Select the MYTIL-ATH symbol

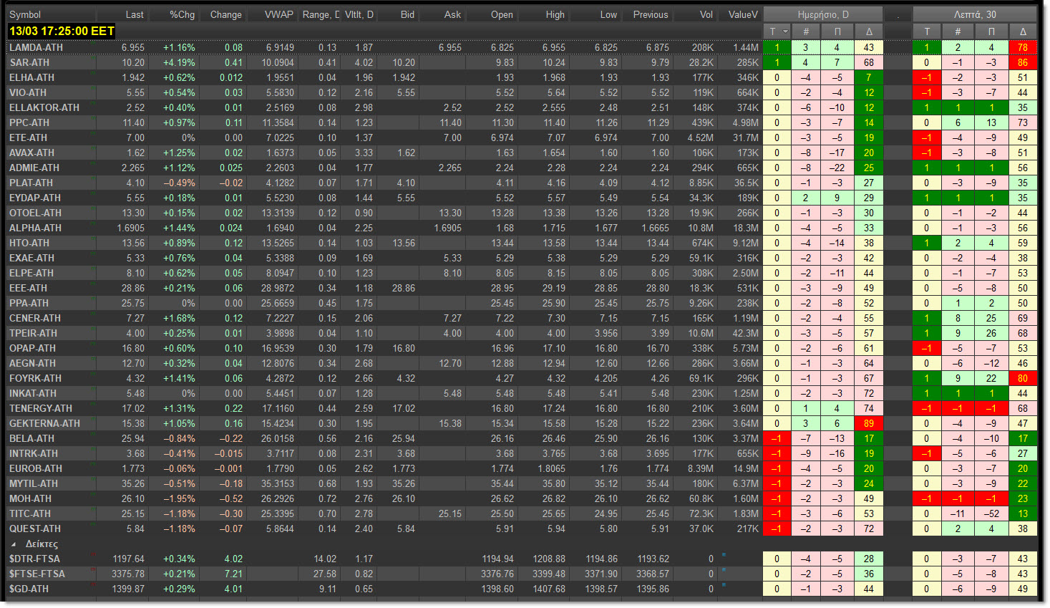(34, 483)
